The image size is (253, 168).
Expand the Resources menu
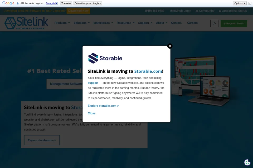point(125,23)
